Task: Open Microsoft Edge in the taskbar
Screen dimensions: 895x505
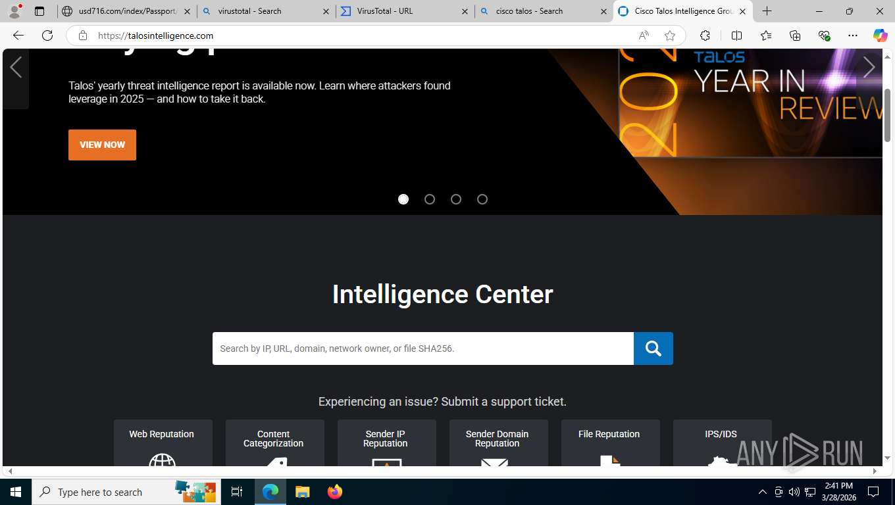Action: point(270,492)
